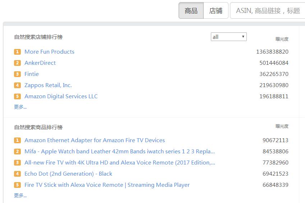Viewport: 305px width, 203px height.
Task: Show more stores via 更多 under store ranking
Action: pos(20,107)
